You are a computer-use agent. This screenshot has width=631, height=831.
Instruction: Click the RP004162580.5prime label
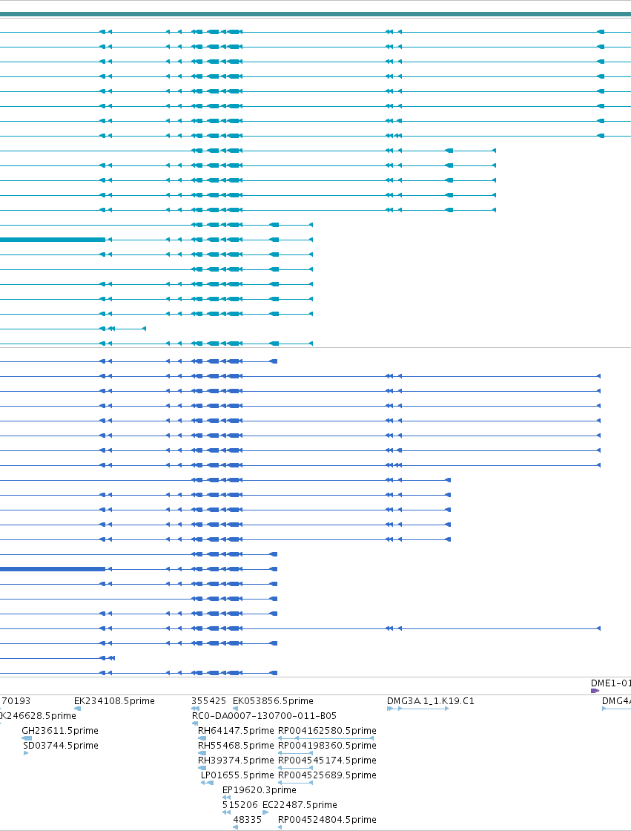pos(327,730)
